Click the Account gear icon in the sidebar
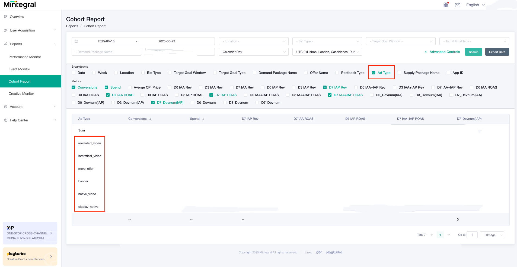Viewport: 517px width, 267px height. click(6, 106)
